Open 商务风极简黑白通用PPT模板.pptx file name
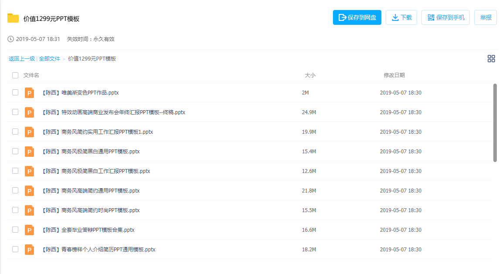This screenshot has width=499, height=274. [x=91, y=152]
